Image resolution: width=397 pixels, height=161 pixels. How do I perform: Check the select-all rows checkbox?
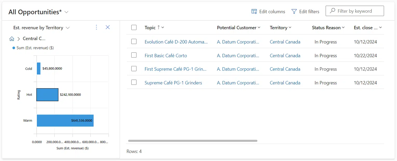pyautogui.click(x=134, y=27)
